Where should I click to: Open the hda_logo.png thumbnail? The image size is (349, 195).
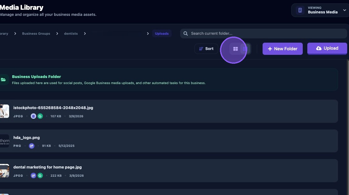5,141
